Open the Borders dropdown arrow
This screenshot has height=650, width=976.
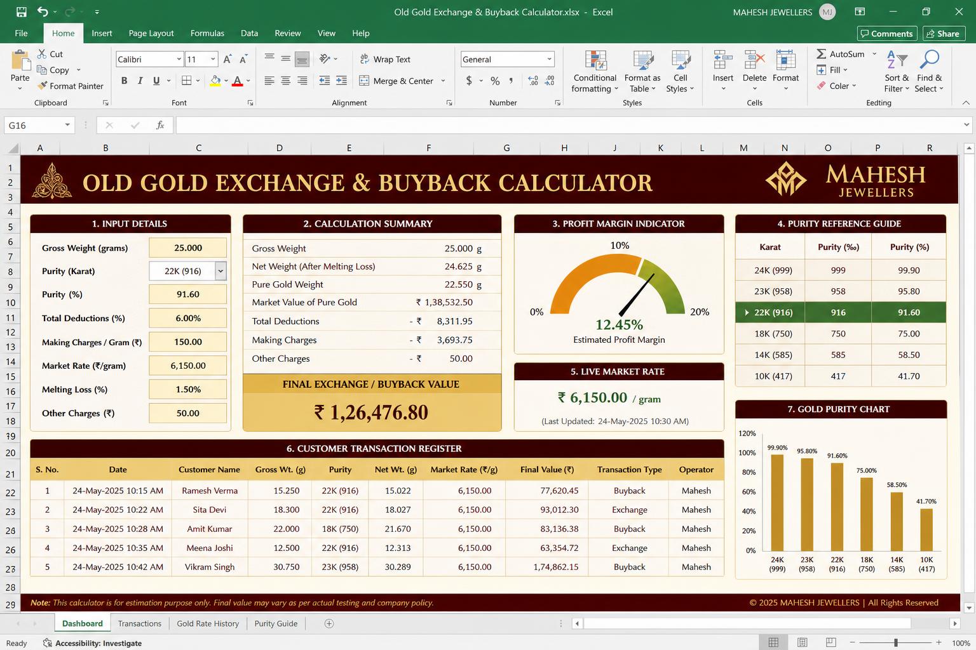[198, 81]
